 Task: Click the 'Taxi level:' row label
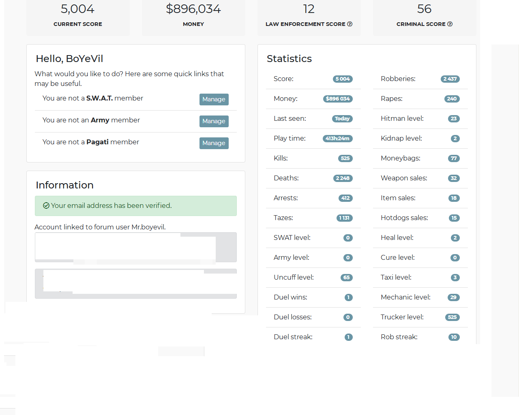click(x=396, y=277)
